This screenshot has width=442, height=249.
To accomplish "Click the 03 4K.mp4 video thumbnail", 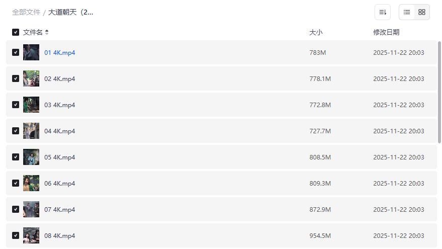I will 31,105.
